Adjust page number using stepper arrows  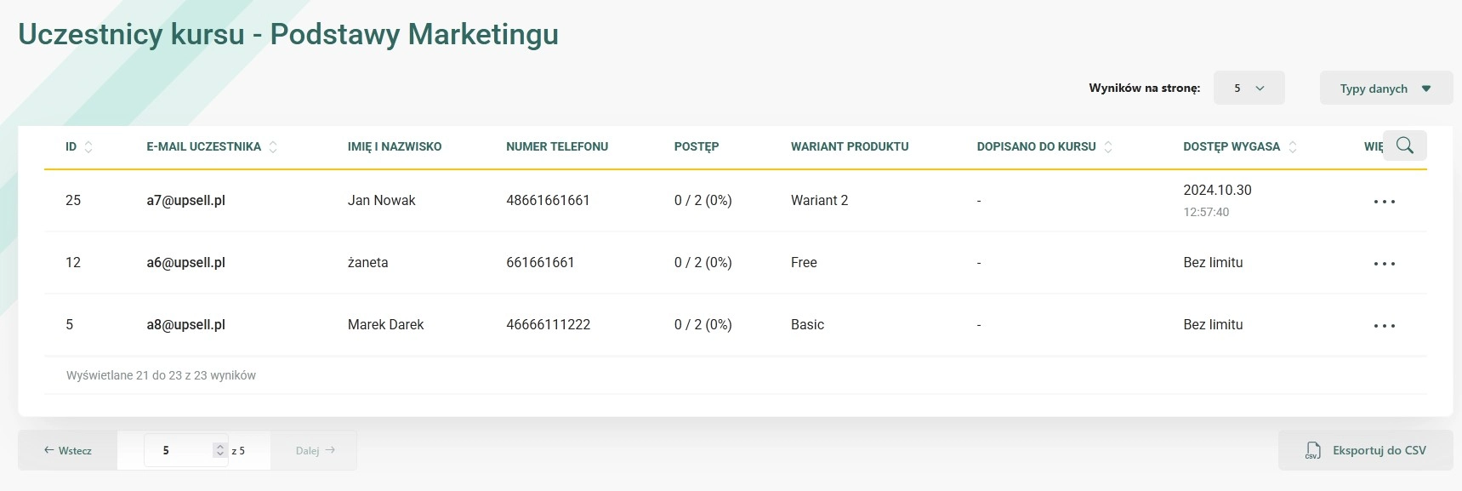coord(220,450)
